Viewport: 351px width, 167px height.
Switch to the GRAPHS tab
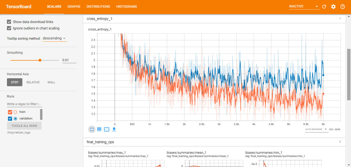point(74,7)
